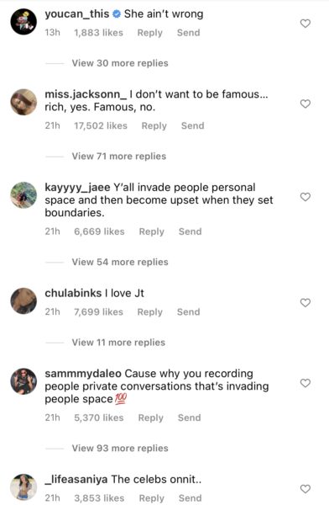
Task: Open miss.jacksonn_ profile avatar
Action: [x=23, y=102]
